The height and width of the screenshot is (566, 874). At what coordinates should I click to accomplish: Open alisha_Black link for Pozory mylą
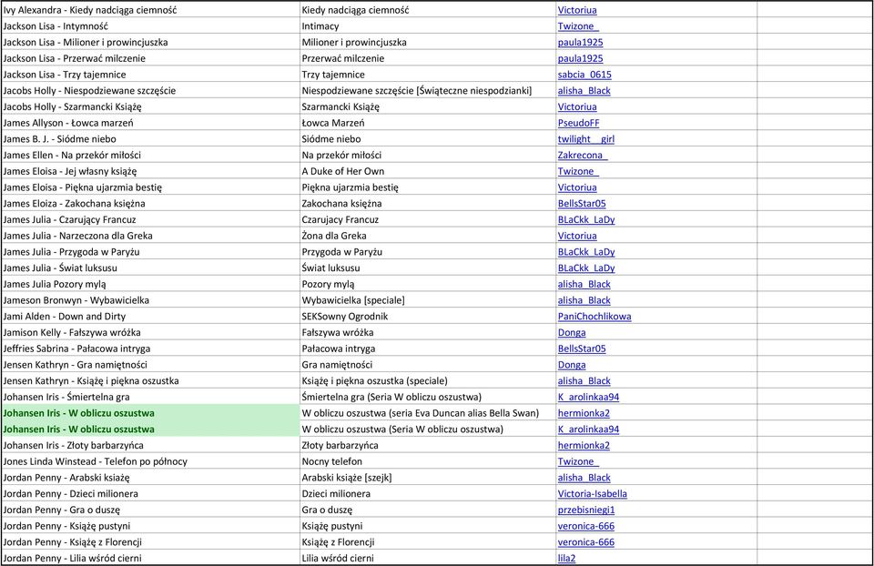(584, 285)
